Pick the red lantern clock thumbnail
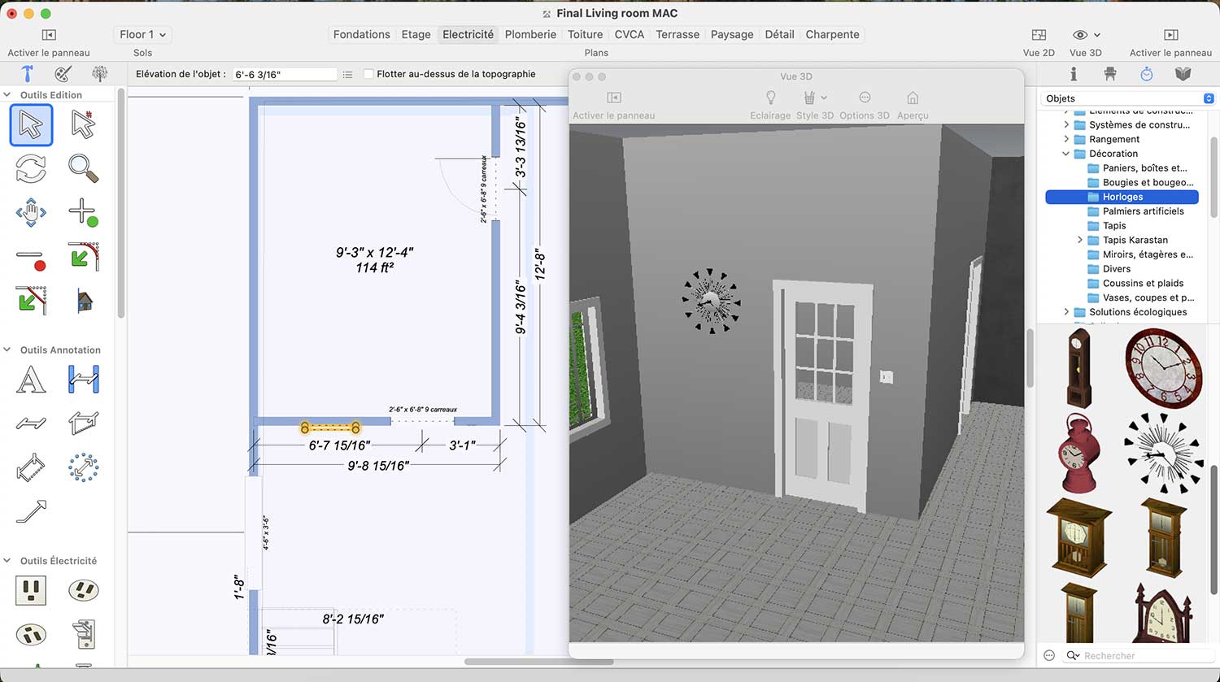 [x=1079, y=454]
